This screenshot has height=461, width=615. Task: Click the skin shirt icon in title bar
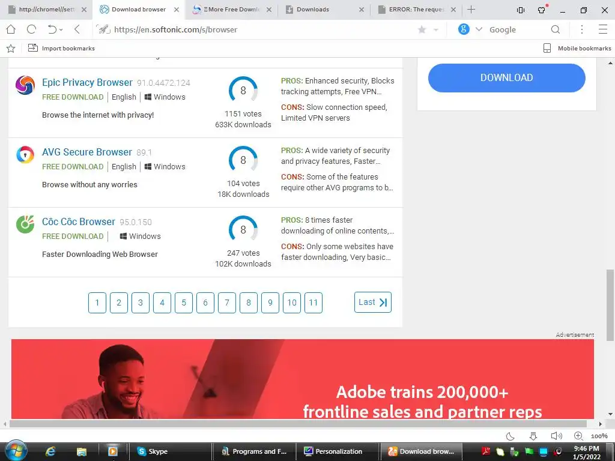[542, 10]
